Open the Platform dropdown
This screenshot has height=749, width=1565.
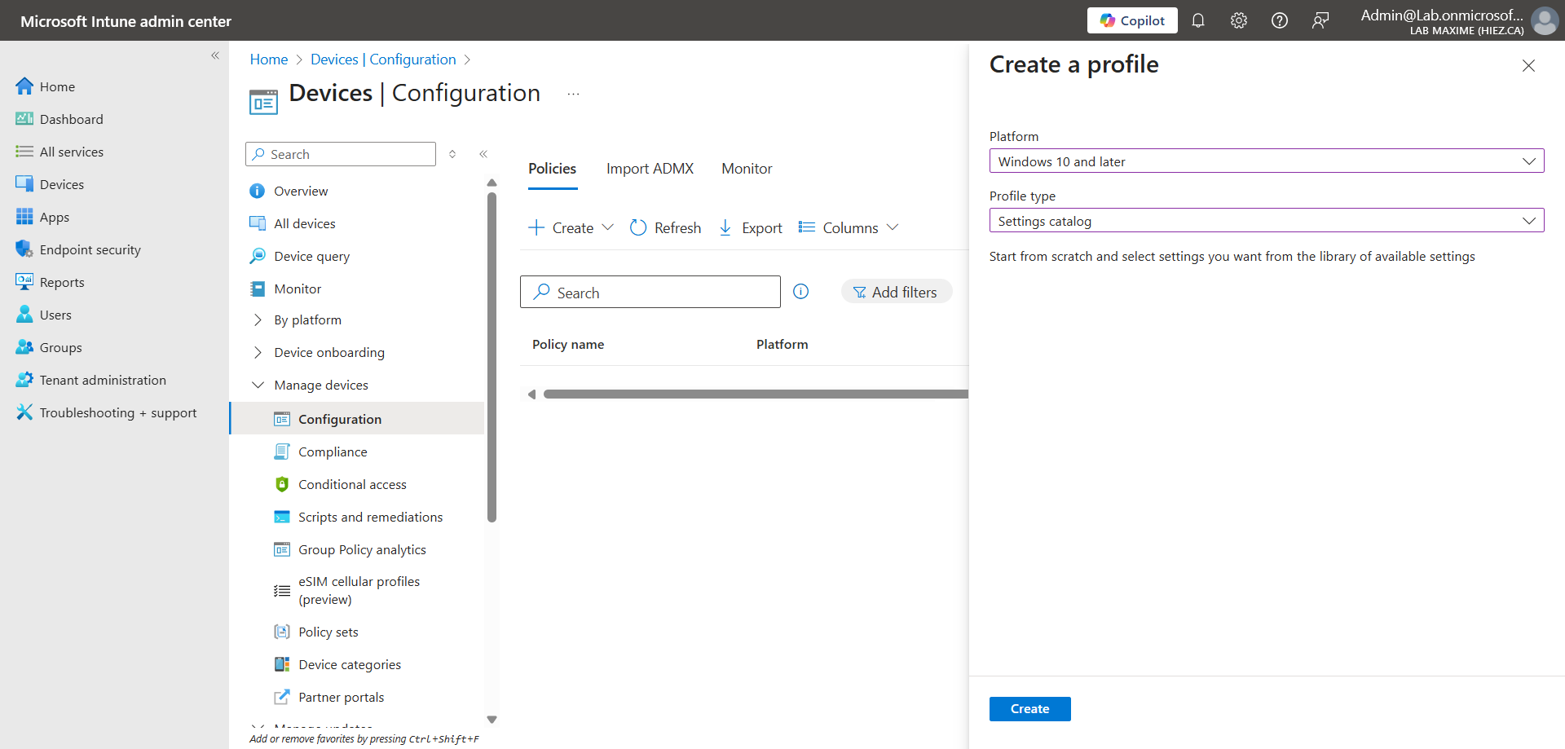click(x=1266, y=161)
